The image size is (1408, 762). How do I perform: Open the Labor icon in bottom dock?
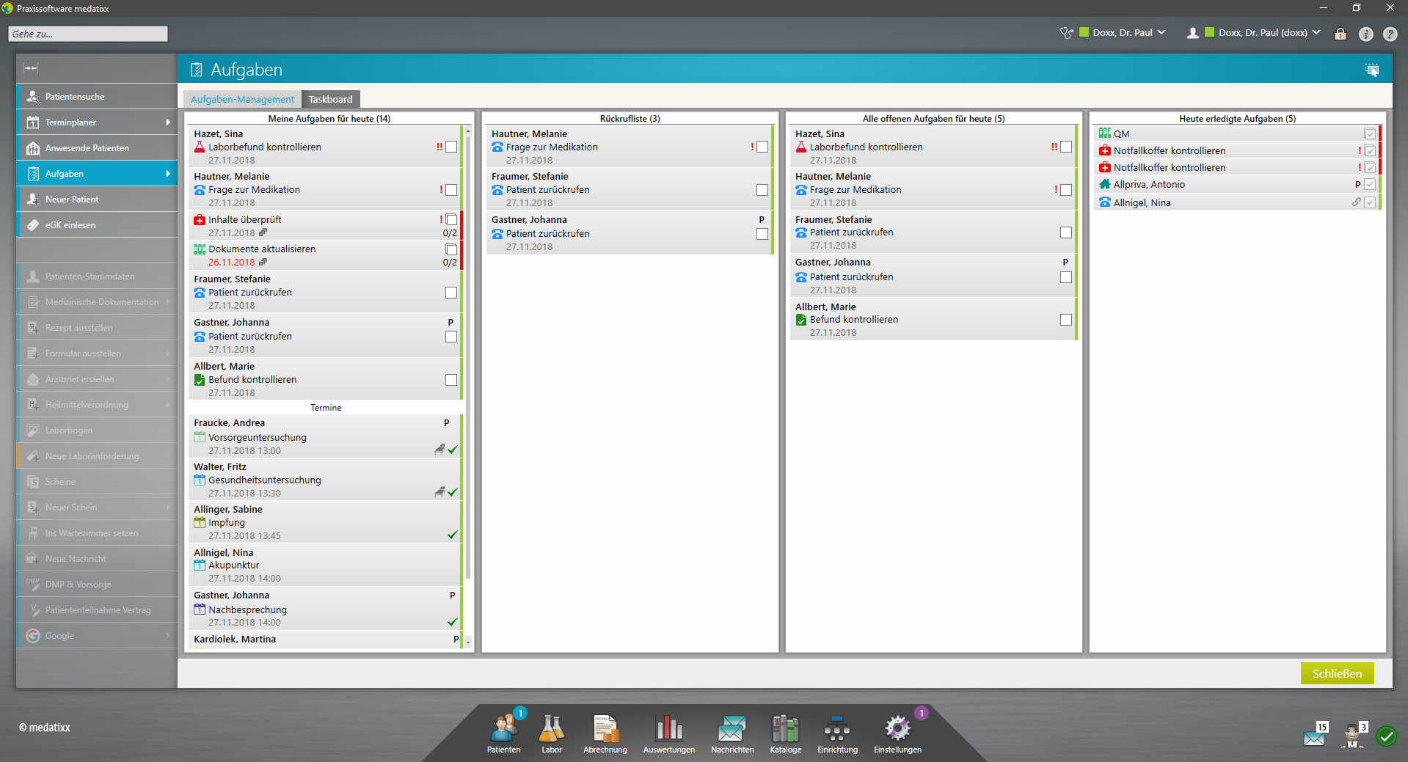click(551, 730)
